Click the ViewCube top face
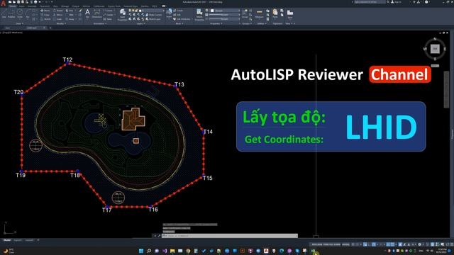 [x=435, y=49]
